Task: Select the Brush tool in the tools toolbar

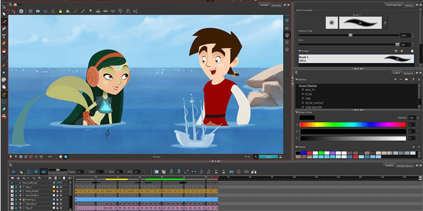Action: (4, 22)
